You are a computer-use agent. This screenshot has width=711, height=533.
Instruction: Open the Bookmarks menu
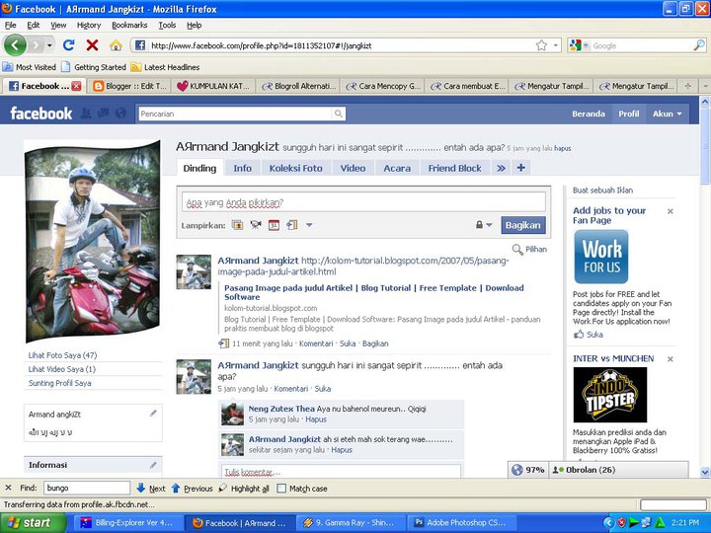coord(129,26)
